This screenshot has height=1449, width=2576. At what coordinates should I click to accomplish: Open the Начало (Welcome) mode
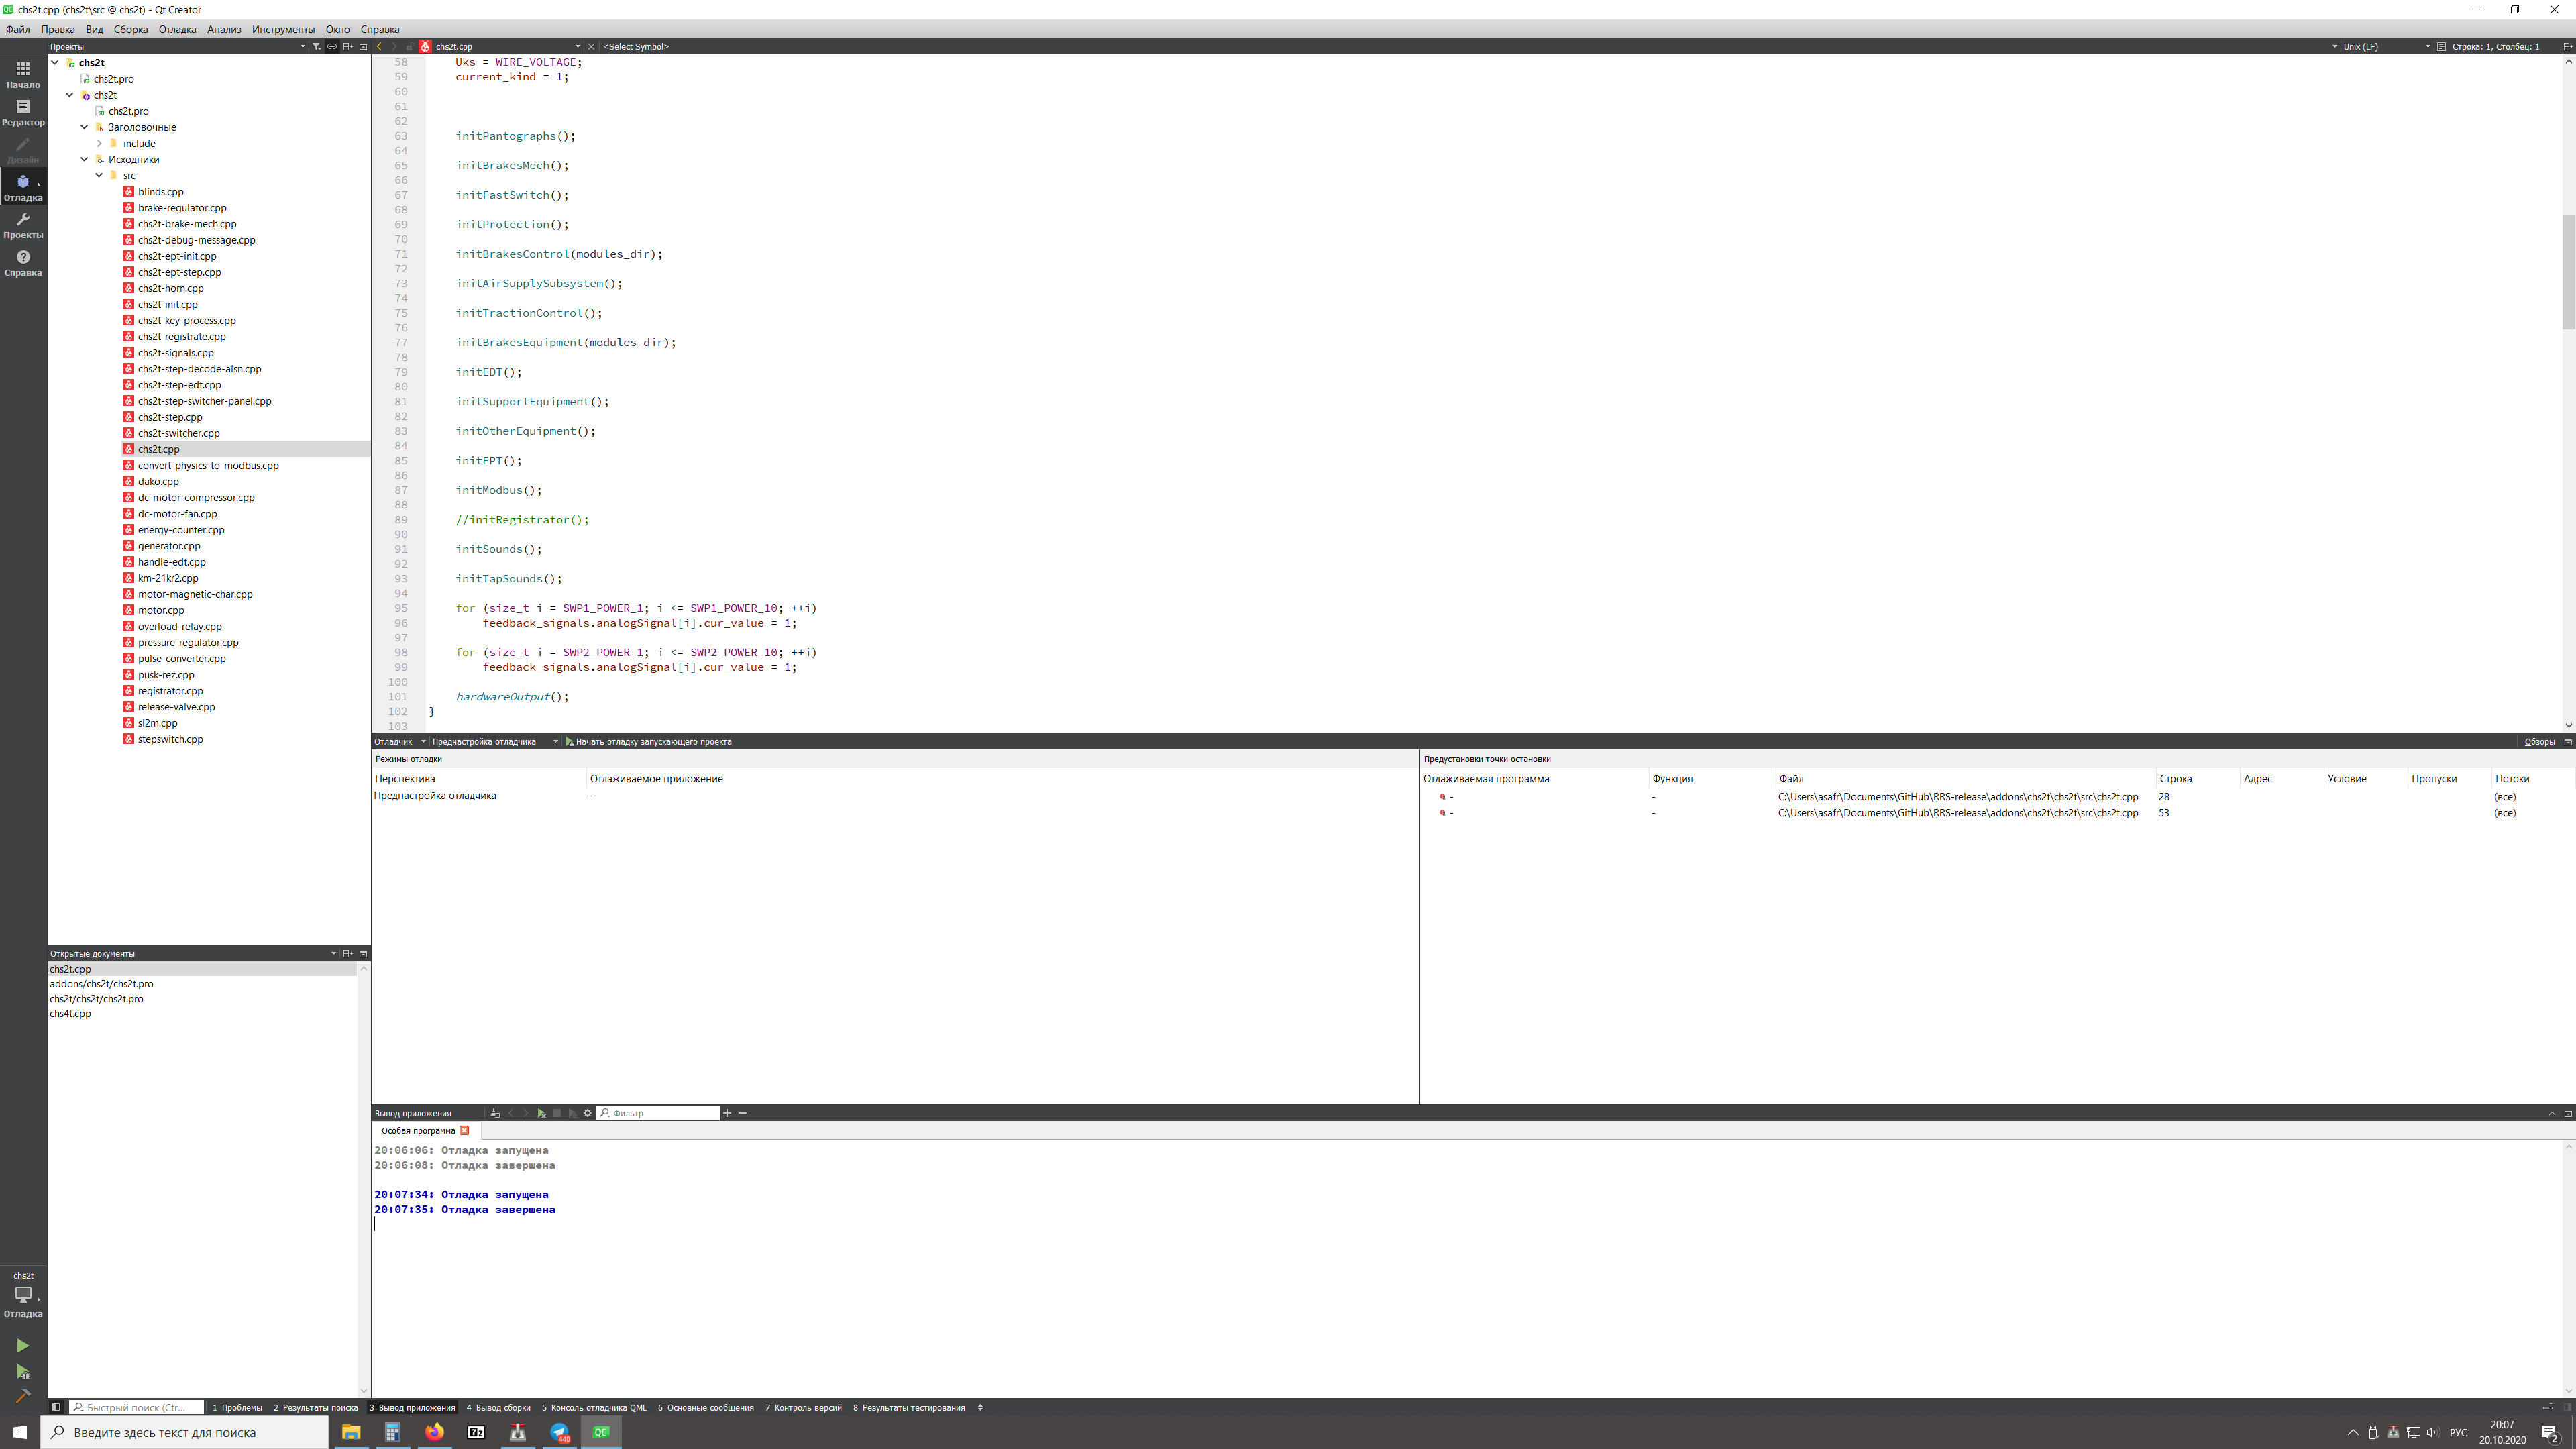coord(23,74)
